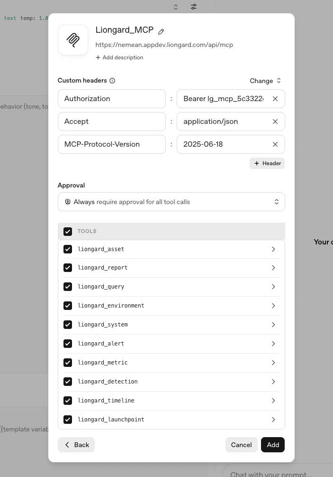Uncheck the liongard_launchpoint tool
The width and height of the screenshot is (333, 477).
click(68, 420)
